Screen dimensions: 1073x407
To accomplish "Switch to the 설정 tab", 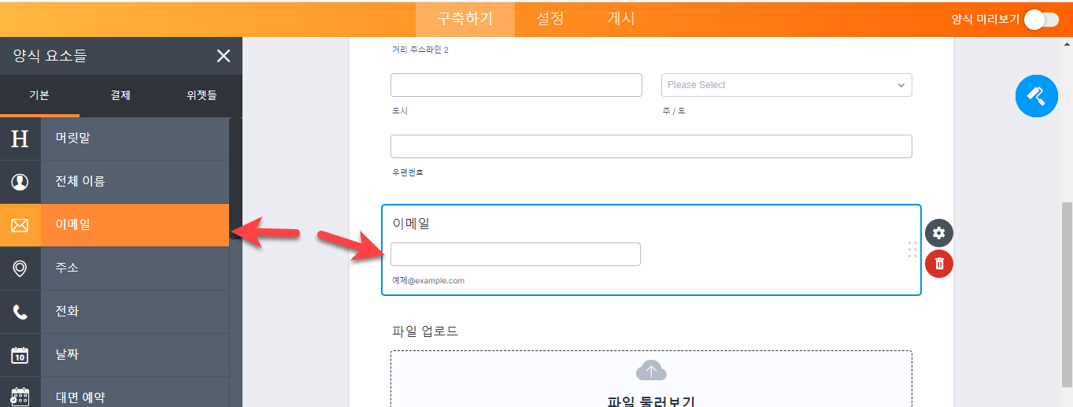I will coord(550,19).
